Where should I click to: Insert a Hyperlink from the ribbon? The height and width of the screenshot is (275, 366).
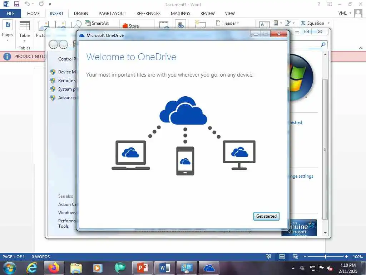(x=180, y=24)
